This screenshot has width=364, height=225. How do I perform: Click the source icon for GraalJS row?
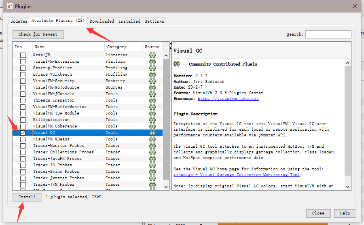[152, 55]
